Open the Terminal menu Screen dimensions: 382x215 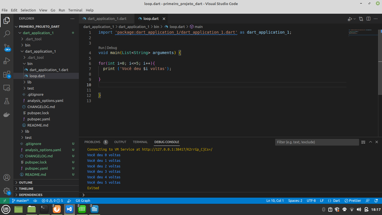point(75,10)
